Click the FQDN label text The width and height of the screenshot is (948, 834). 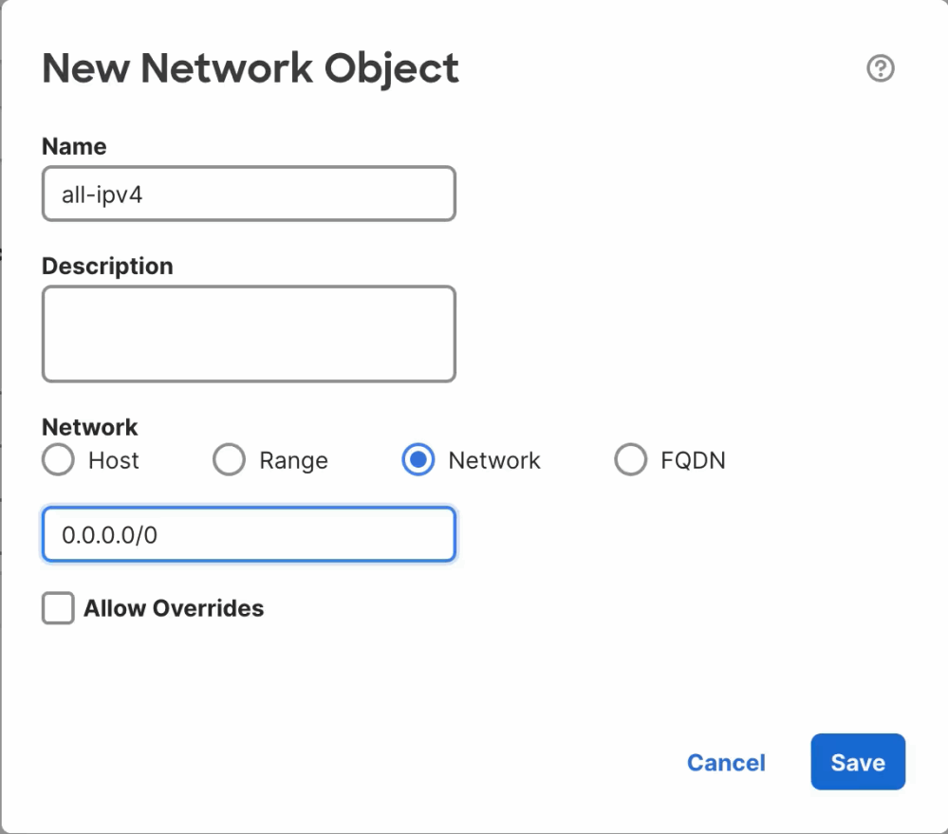(x=693, y=460)
